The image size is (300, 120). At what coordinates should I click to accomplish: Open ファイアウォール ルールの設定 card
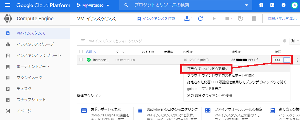[x=238, y=109]
